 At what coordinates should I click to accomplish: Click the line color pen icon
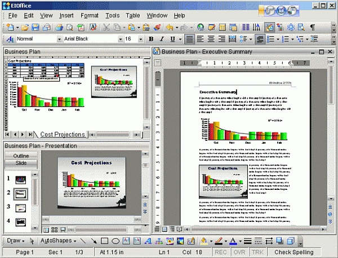point(219,241)
